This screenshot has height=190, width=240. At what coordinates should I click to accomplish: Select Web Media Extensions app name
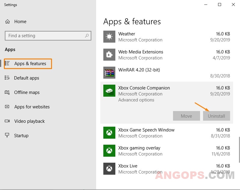[x=141, y=52]
